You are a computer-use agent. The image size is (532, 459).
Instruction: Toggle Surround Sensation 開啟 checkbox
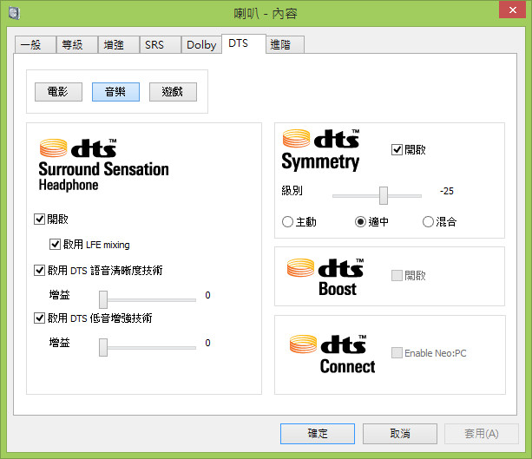(39, 220)
